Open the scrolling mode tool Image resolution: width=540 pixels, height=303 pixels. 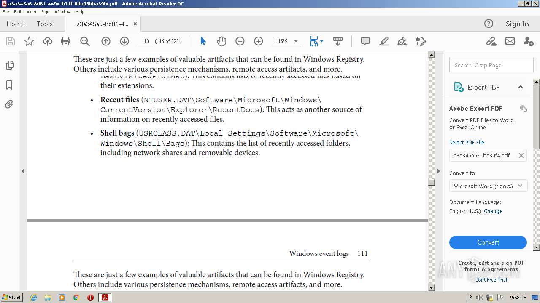click(338, 41)
